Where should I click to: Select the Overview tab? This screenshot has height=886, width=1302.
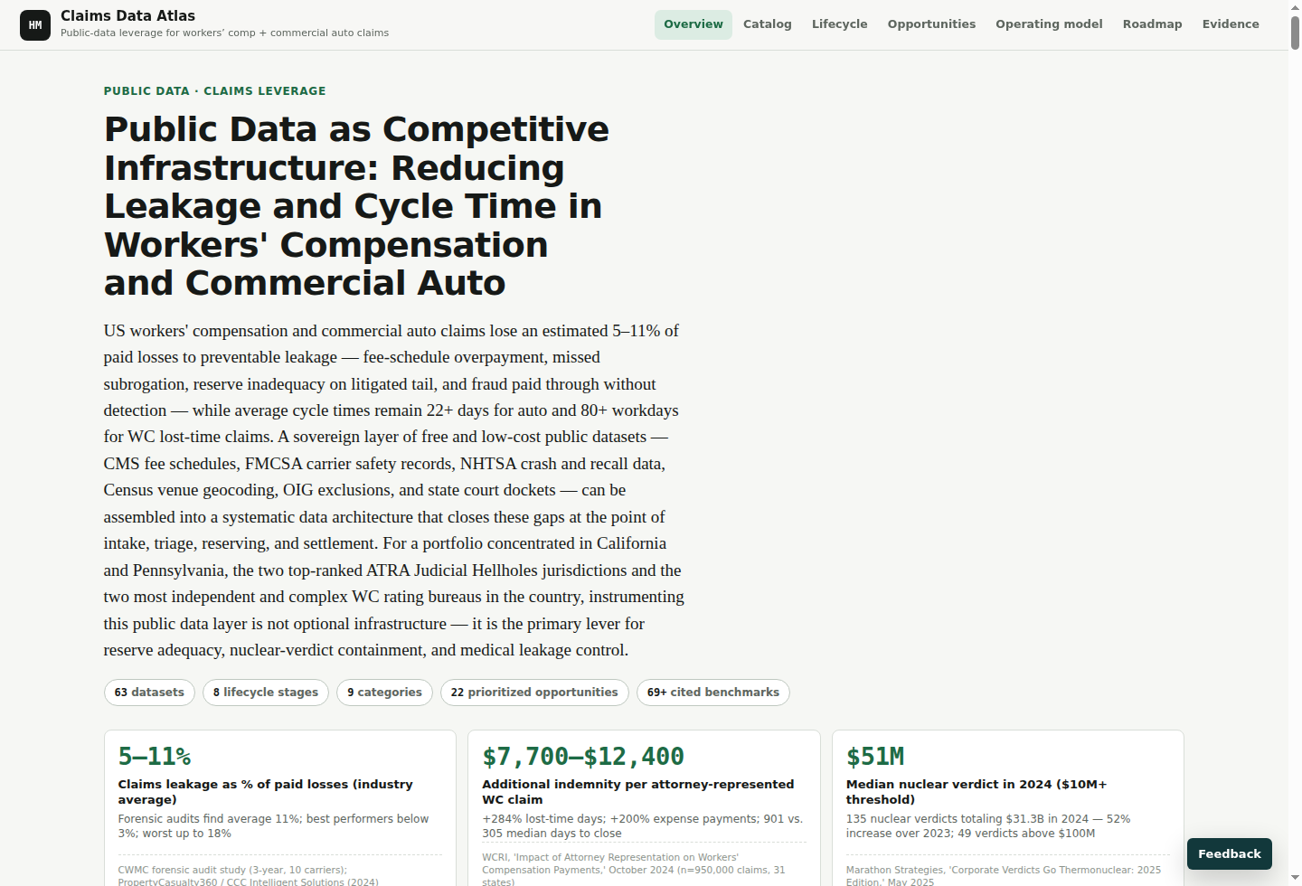(x=693, y=24)
